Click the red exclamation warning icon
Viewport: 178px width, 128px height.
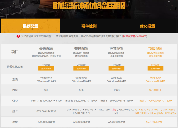tap(18, 36)
